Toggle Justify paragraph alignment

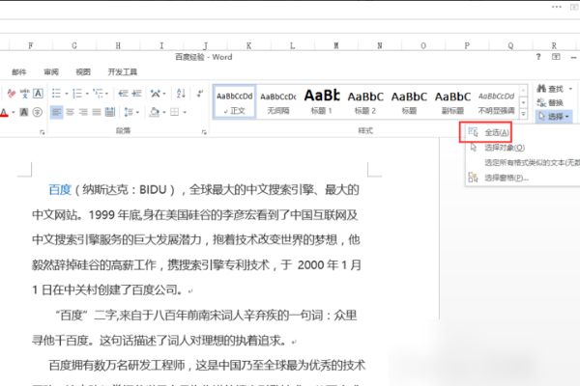coord(97,112)
